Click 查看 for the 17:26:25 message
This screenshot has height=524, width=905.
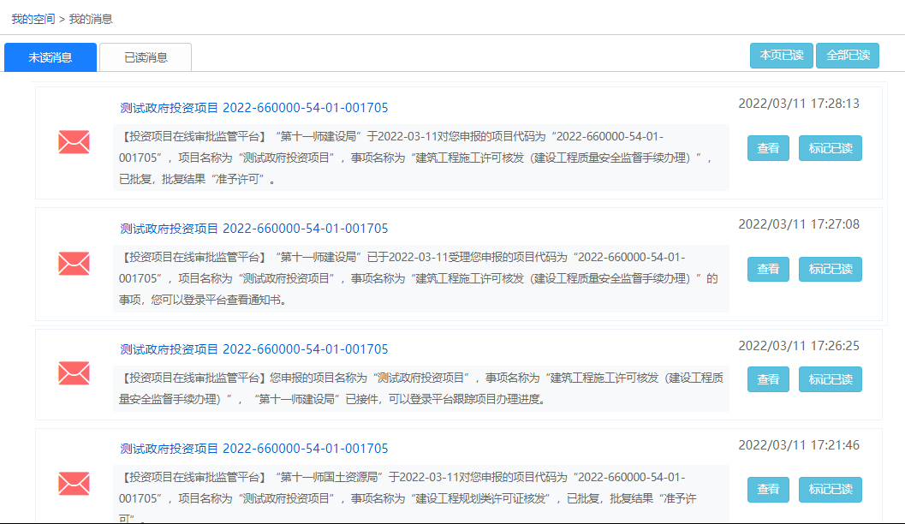[x=768, y=379]
